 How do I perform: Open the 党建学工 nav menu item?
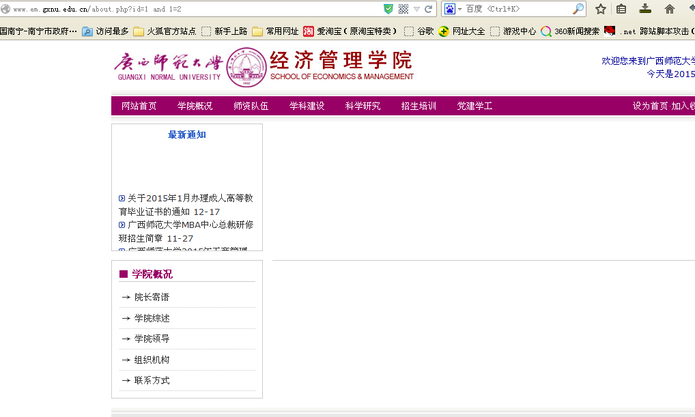[x=474, y=106]
